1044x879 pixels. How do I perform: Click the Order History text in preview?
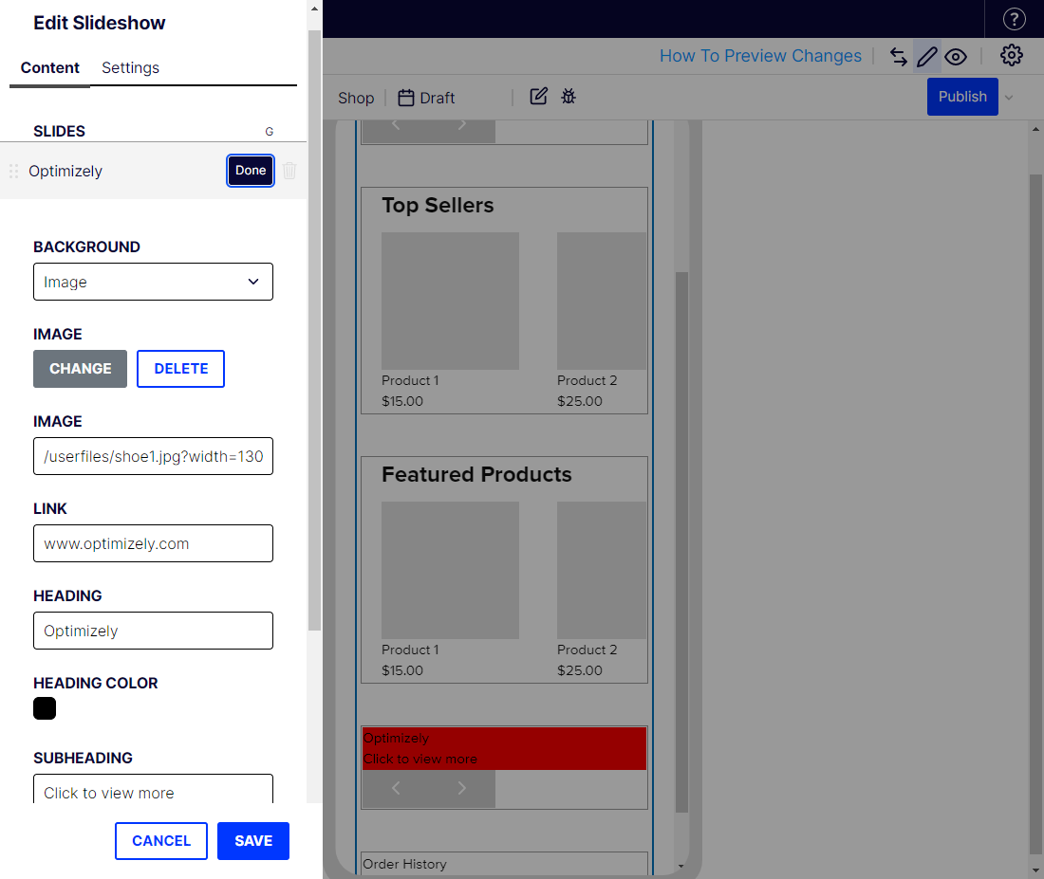405,864
